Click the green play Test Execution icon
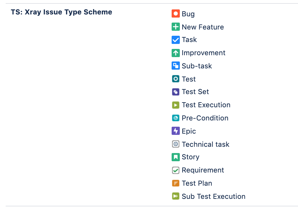The image size is (298, 207). pyautogui.click(x=176, y=105)
